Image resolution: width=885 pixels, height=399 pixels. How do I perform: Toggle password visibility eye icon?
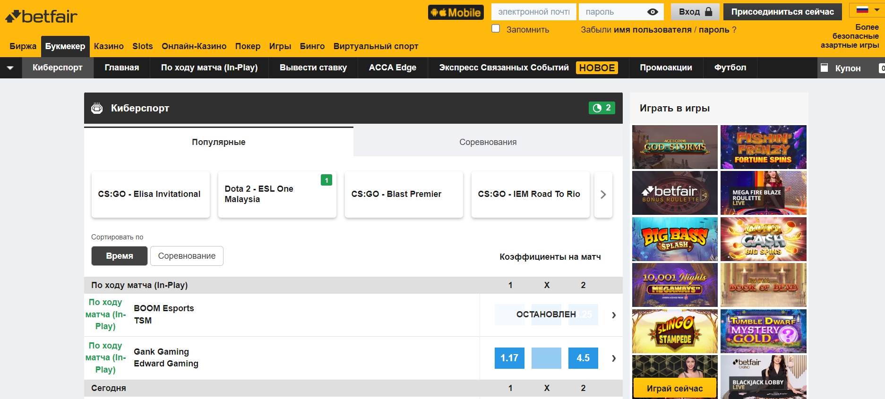653,12
